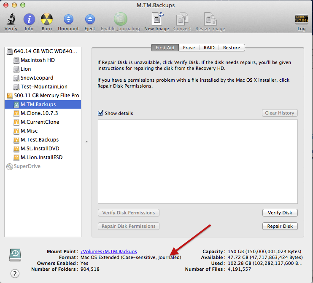Click the Clear History button
Viewport: 313px width, 283px height.
(x=280, y=113)
